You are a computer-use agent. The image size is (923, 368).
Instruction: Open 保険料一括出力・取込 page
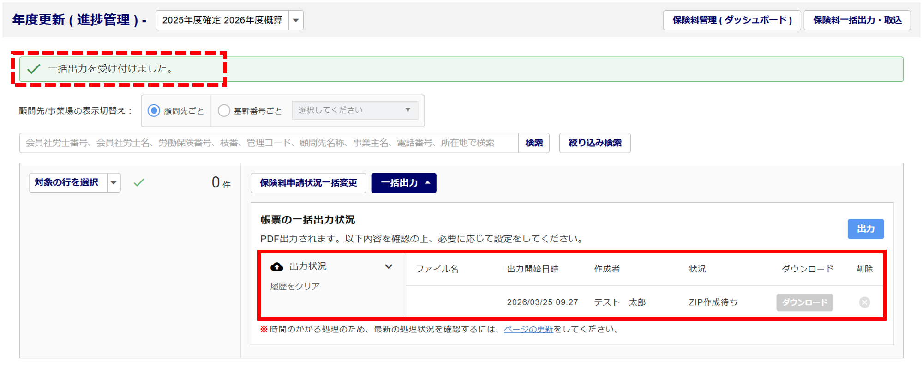tap(857, 20)
